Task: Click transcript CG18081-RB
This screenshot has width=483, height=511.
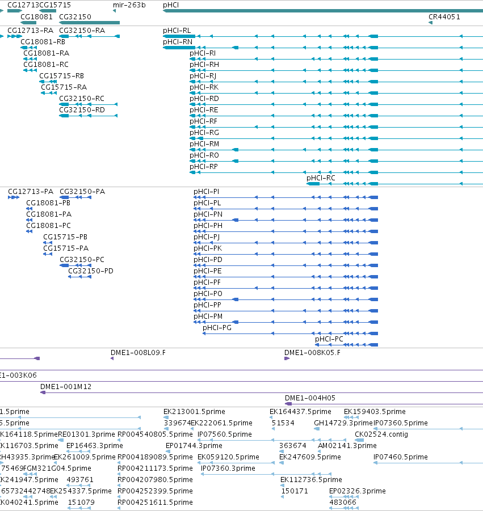Action: coord(43,42)
